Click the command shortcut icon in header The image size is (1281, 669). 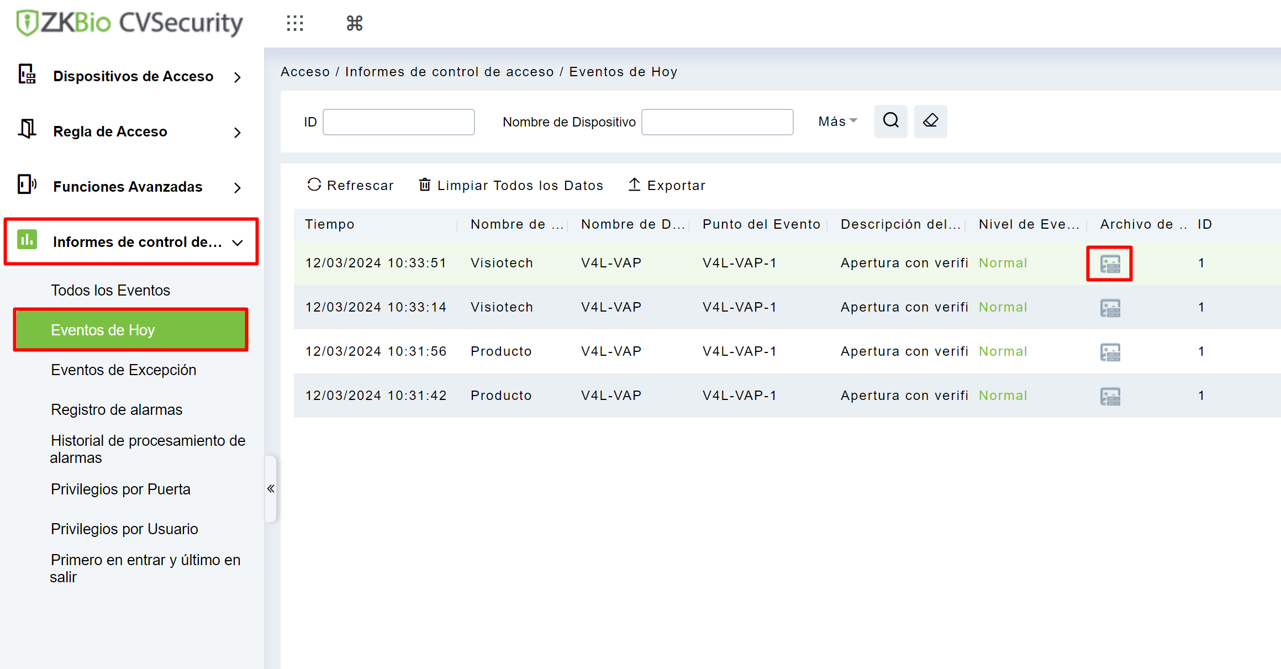(x=355, y=23)
